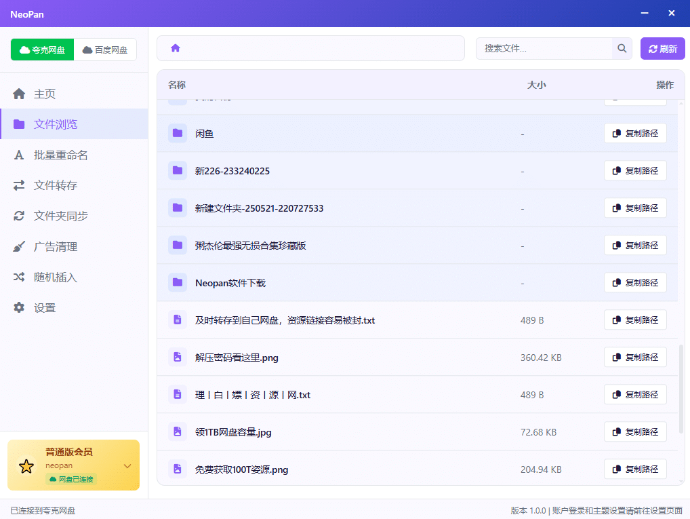Screen dimensions: 690x519
Task: Copy path for 闲鱼 folder
Action: tap(635, 134)
